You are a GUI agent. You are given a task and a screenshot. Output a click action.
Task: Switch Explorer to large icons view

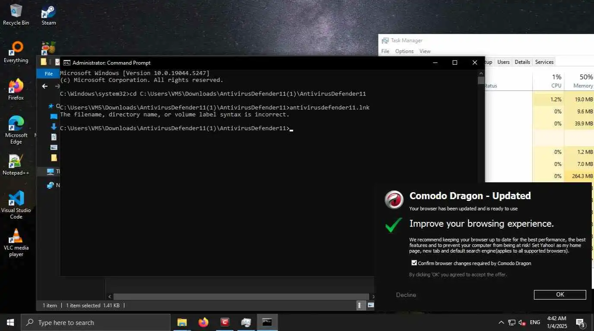point(370,305)
